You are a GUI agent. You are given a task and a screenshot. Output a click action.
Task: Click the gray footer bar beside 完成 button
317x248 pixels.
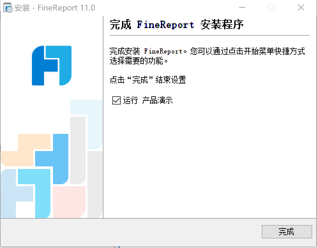pyautogui.click(x=131, y=232)
